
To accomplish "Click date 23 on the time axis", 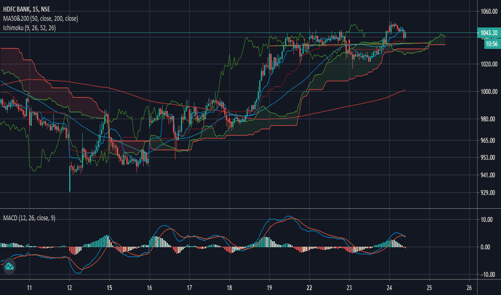I will coord(349,287).
